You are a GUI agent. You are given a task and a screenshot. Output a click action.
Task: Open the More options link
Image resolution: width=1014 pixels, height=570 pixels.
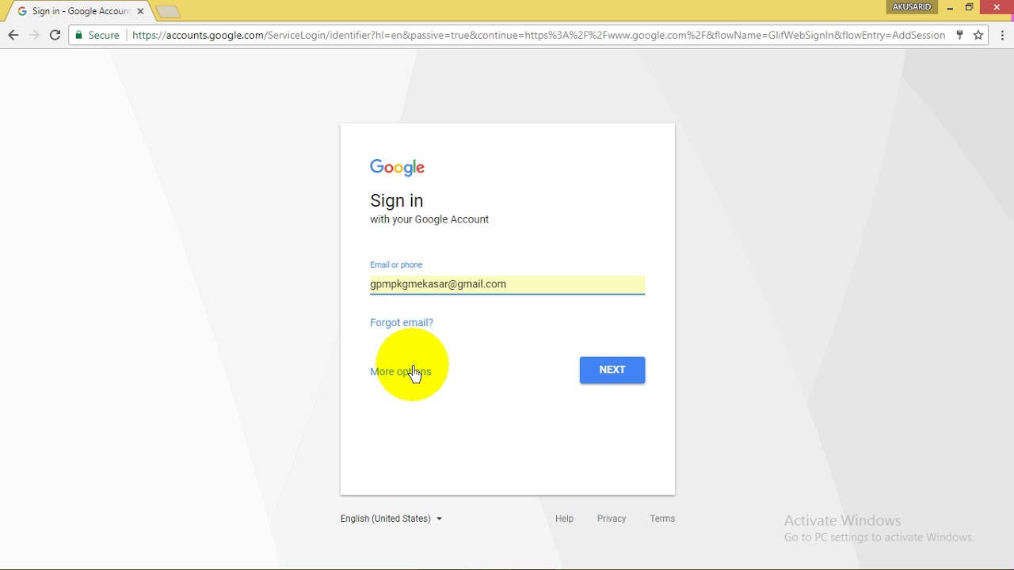click(x=401, y=371)
